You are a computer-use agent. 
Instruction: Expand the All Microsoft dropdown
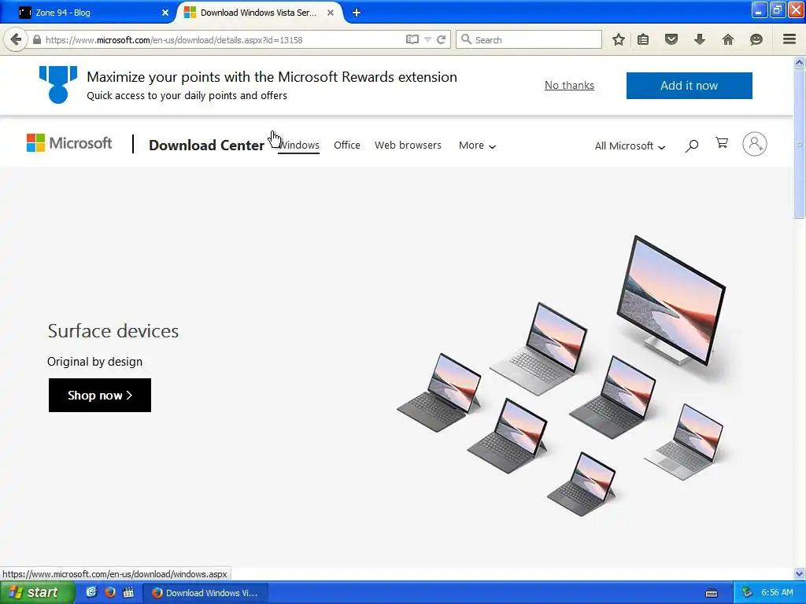click(630, 145)
